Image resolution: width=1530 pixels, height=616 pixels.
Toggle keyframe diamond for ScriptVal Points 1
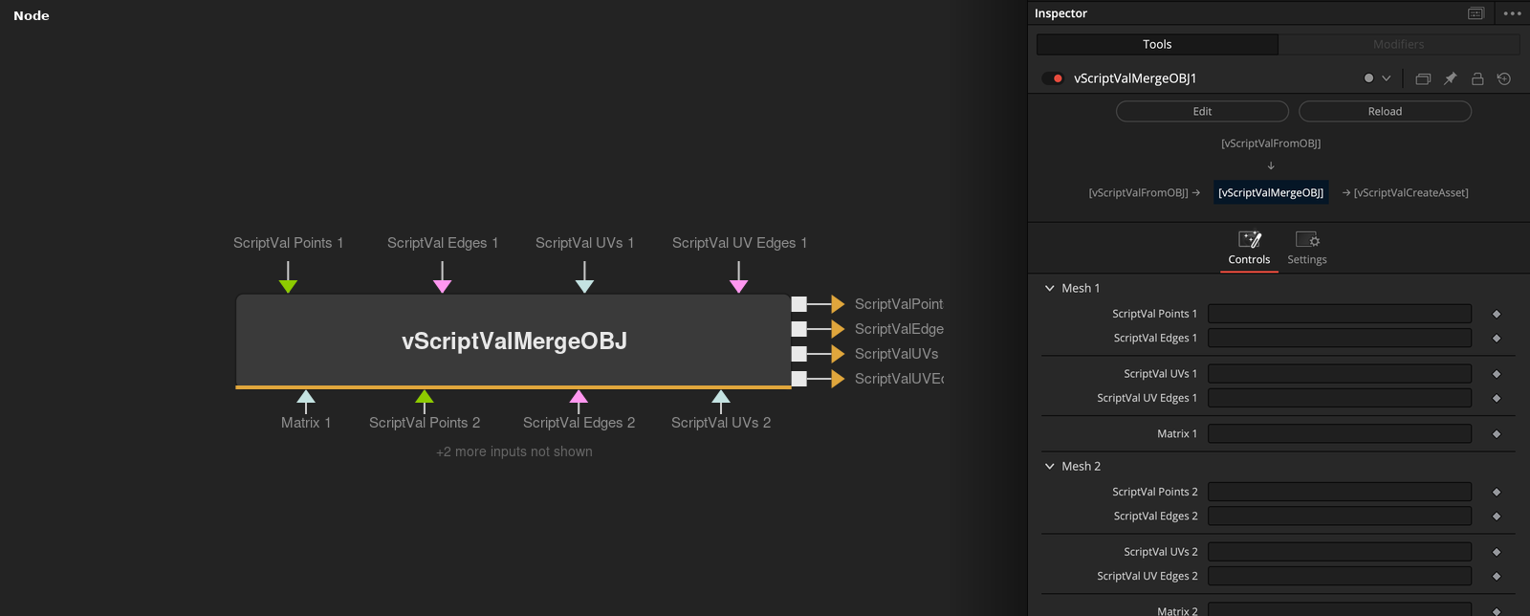click(x=1497, y=314)
